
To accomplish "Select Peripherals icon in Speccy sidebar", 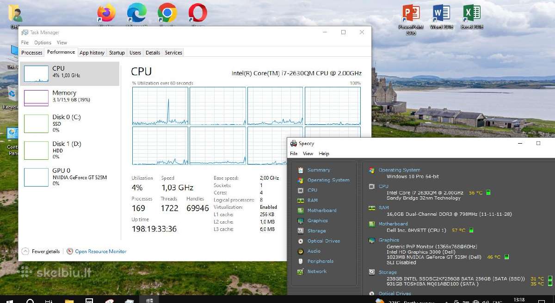I will 301,261.
